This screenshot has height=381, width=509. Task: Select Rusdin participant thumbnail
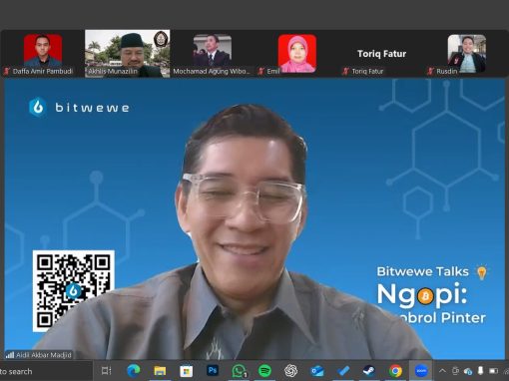pos(466,54)
